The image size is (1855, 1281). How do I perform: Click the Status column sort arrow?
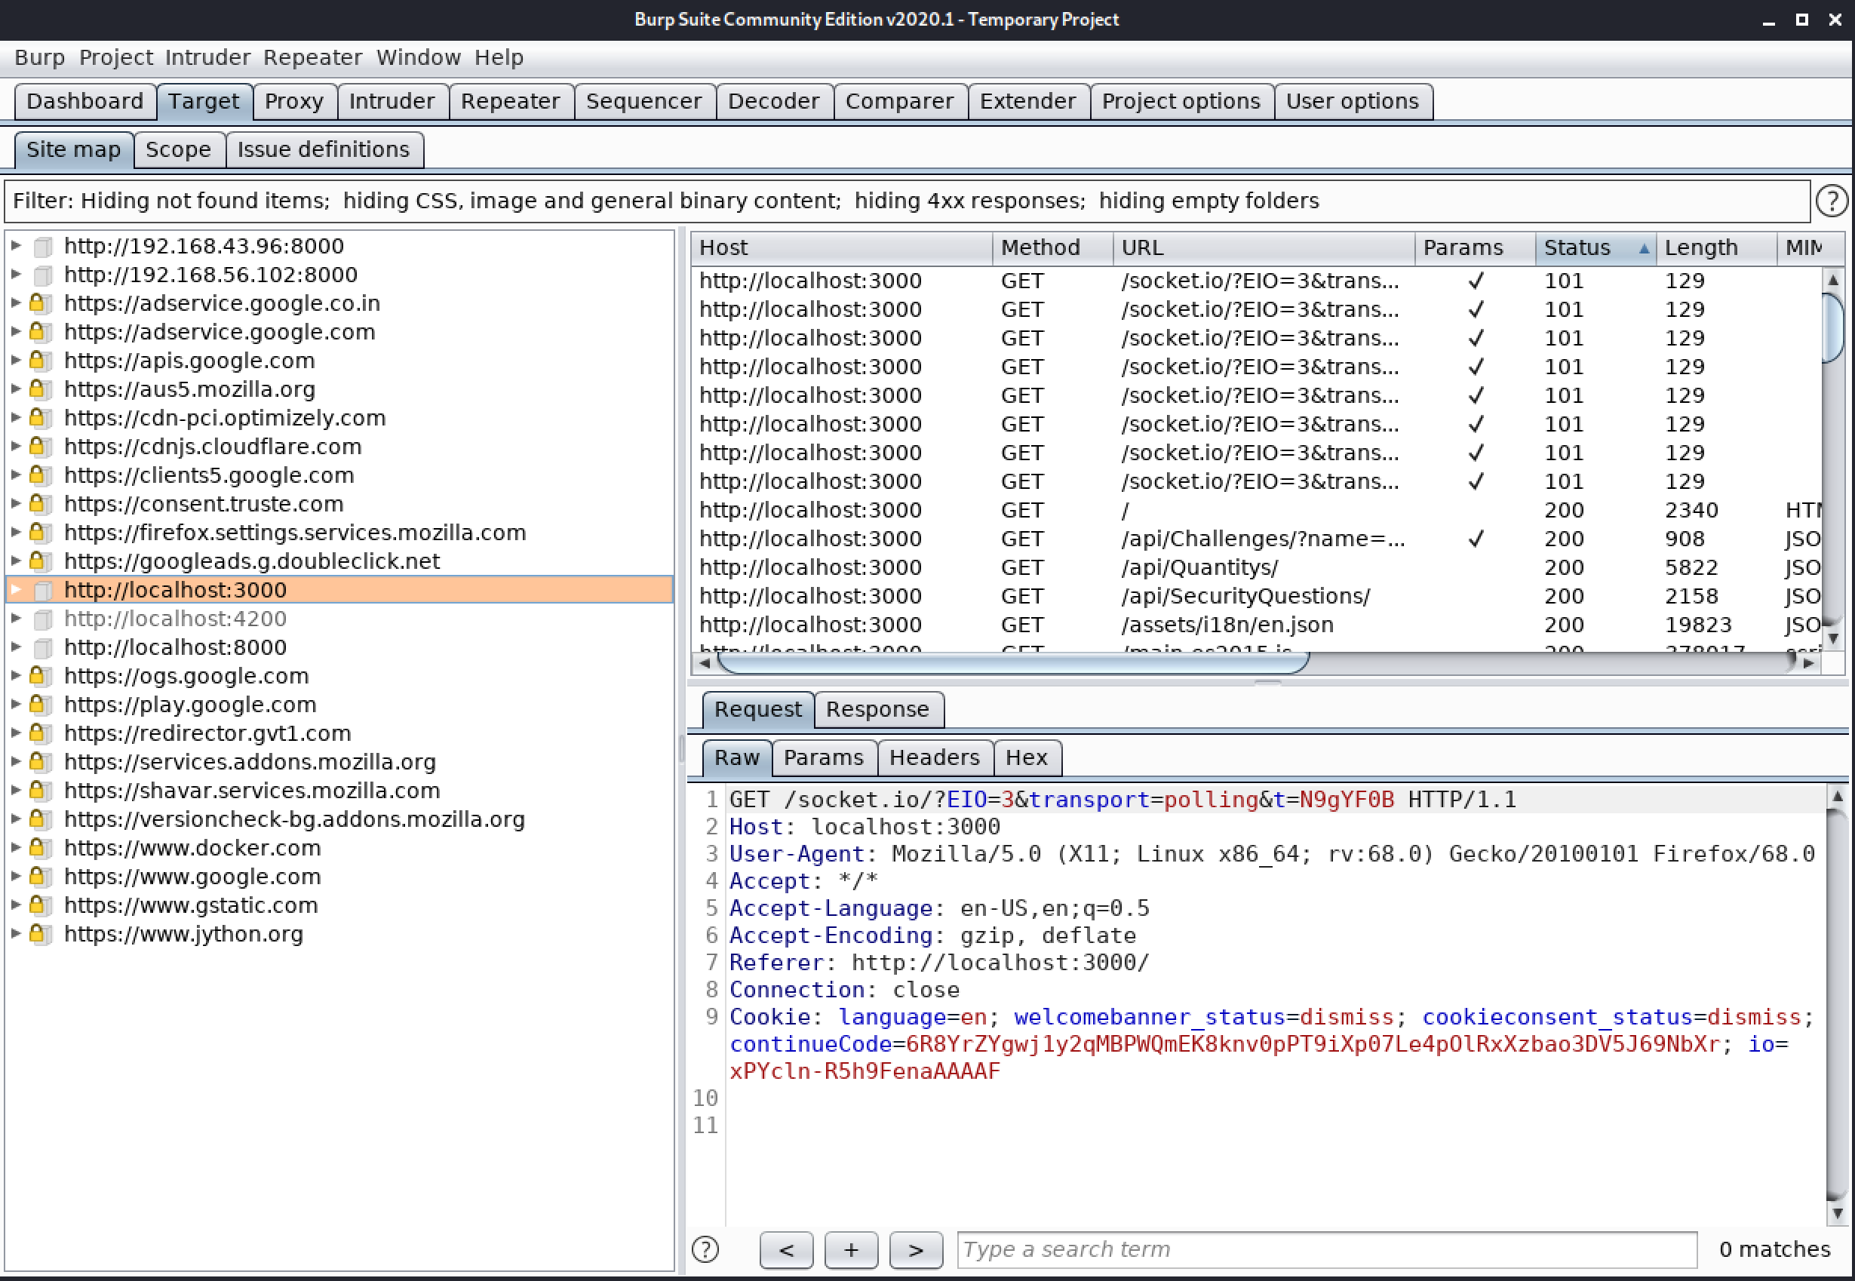point(1643,248)
